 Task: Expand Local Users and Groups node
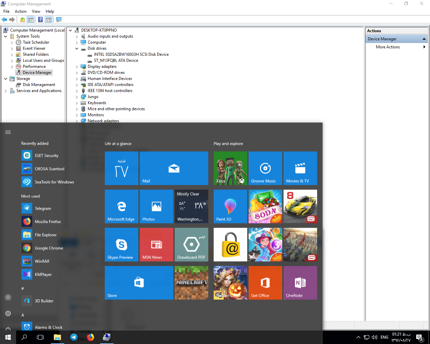tap(12, 60)
